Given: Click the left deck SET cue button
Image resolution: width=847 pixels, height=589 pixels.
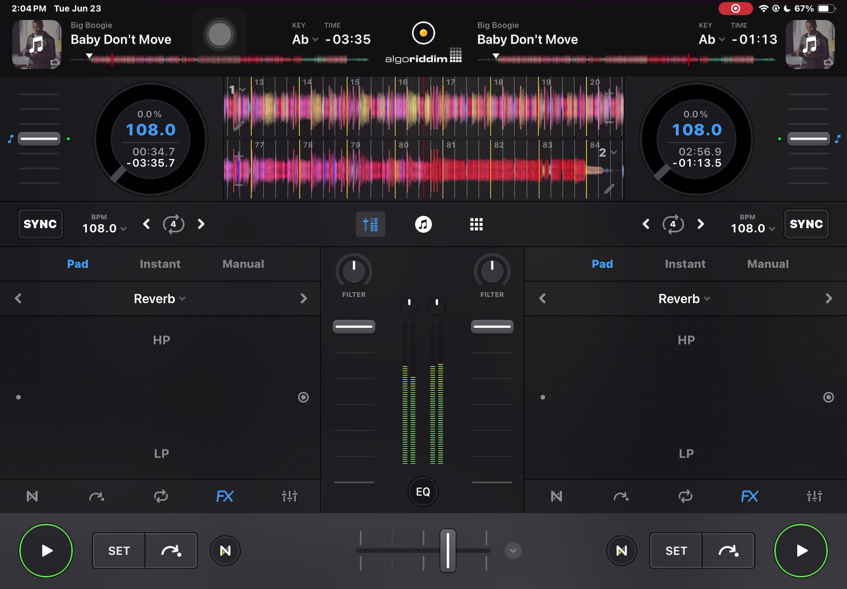Looking at the screenshot, I should click(x=119, y=551).
